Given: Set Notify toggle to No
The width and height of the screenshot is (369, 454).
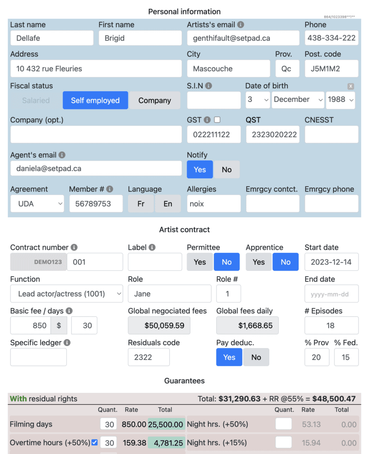Looking at the screenshot, I should [226, 170].
